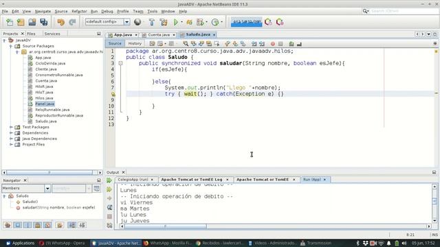Toggle Sort by Name in Navigator
The image size is (440, 247).
pyautogui.click(x=71, y=225)
